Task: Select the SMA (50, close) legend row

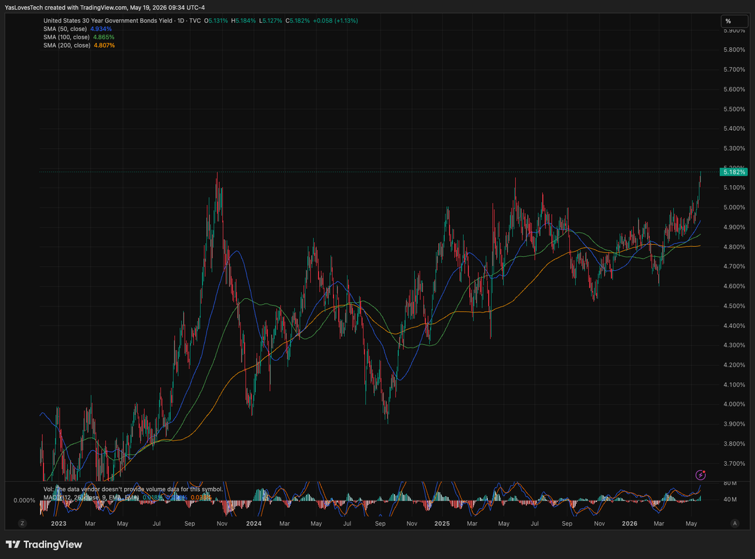Action: pos(77,29)
